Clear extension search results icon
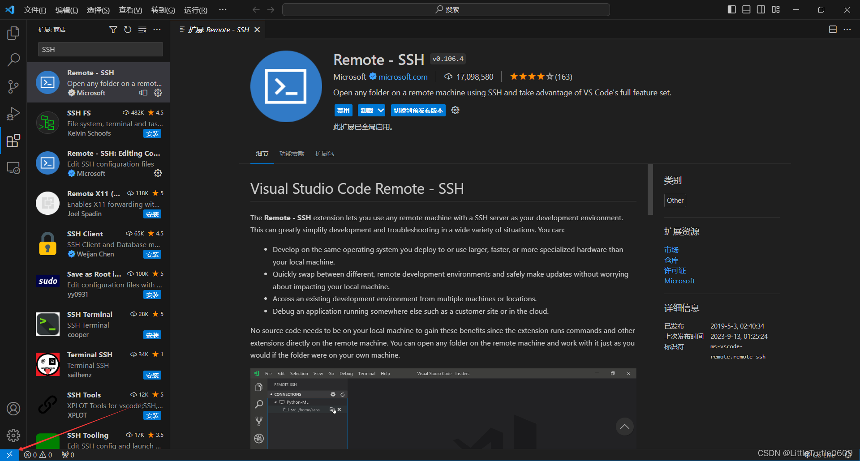Image resolution: width=860 pixels, height=461 pixels. coord(142,30)
